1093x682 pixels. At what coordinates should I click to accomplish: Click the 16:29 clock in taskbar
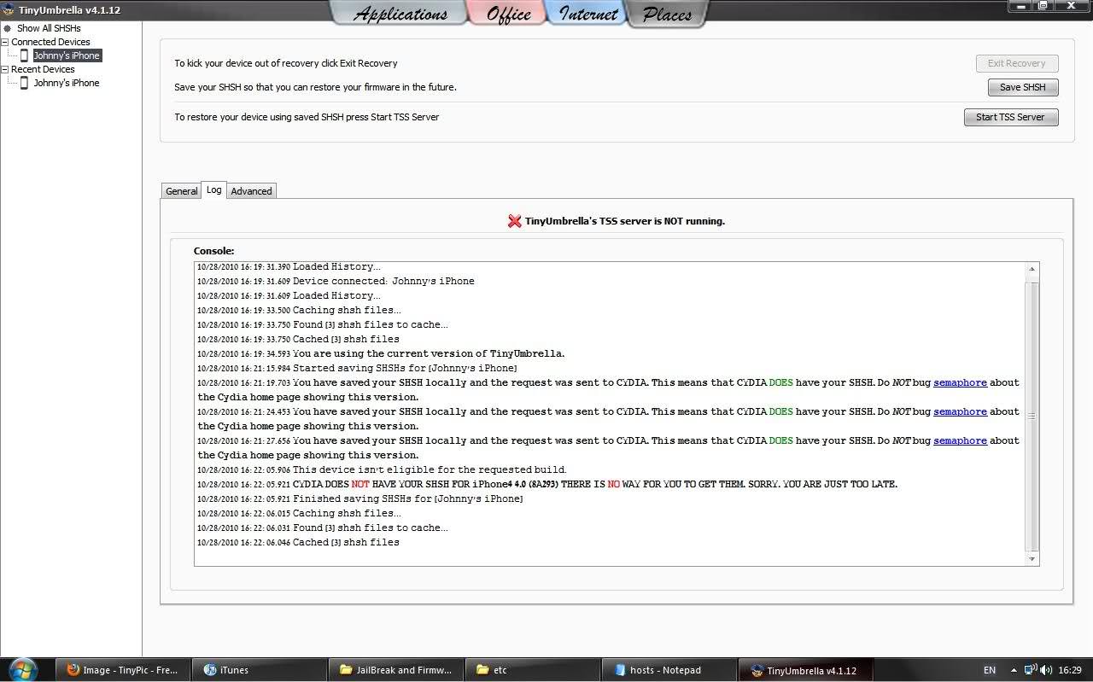pyautogui.click(x=1070, y=670)
